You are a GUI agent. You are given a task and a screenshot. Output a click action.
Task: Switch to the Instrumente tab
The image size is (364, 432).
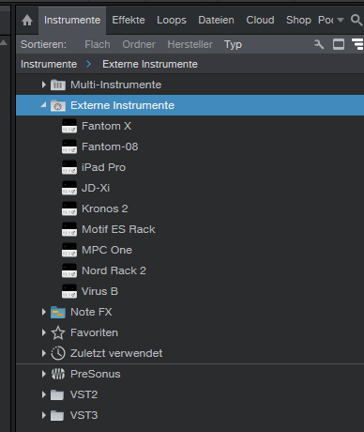[72, 20]
